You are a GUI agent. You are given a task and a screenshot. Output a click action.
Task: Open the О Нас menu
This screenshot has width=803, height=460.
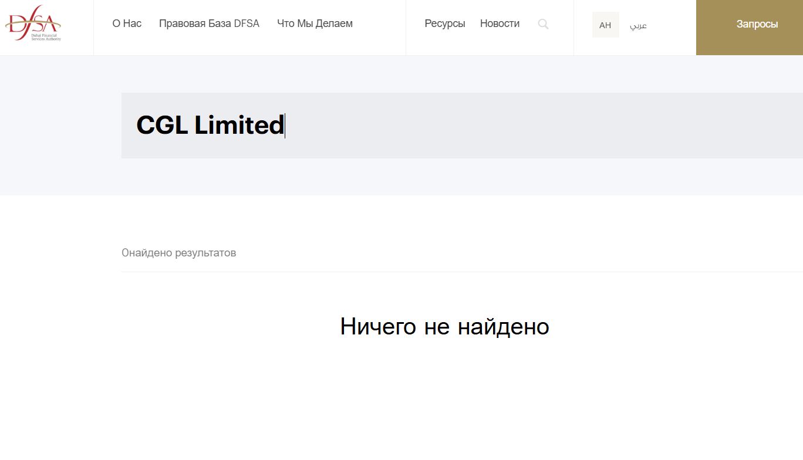tap(127, 24)
